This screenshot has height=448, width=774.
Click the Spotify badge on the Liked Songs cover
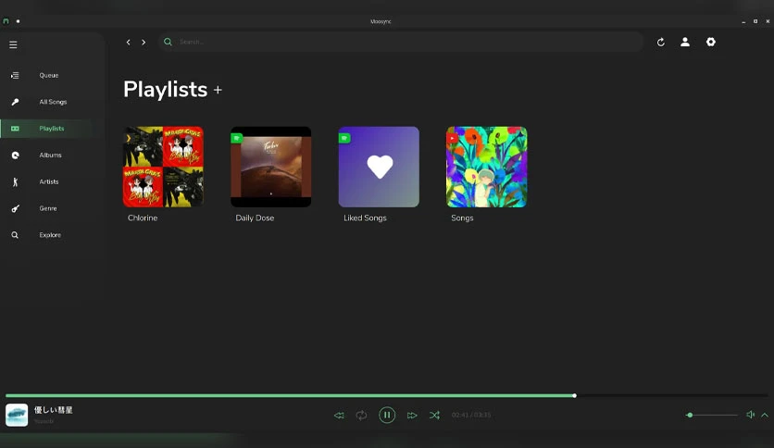pos(344,138)
